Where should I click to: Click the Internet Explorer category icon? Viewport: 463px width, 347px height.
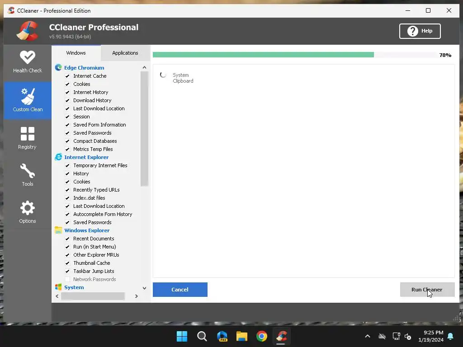[58, 157]
